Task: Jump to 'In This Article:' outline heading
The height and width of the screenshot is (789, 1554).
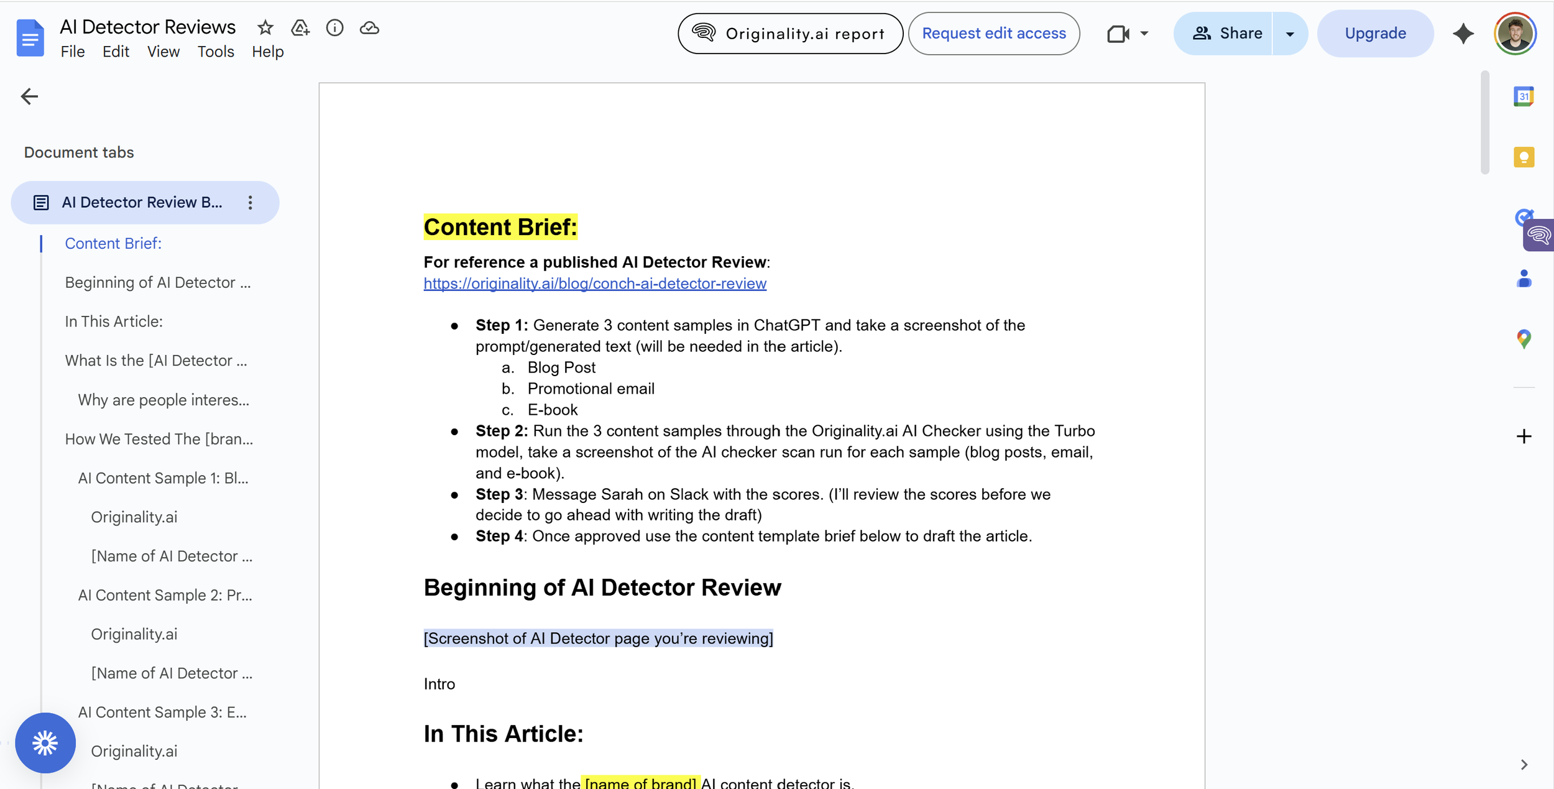Action: pos(114,321)
